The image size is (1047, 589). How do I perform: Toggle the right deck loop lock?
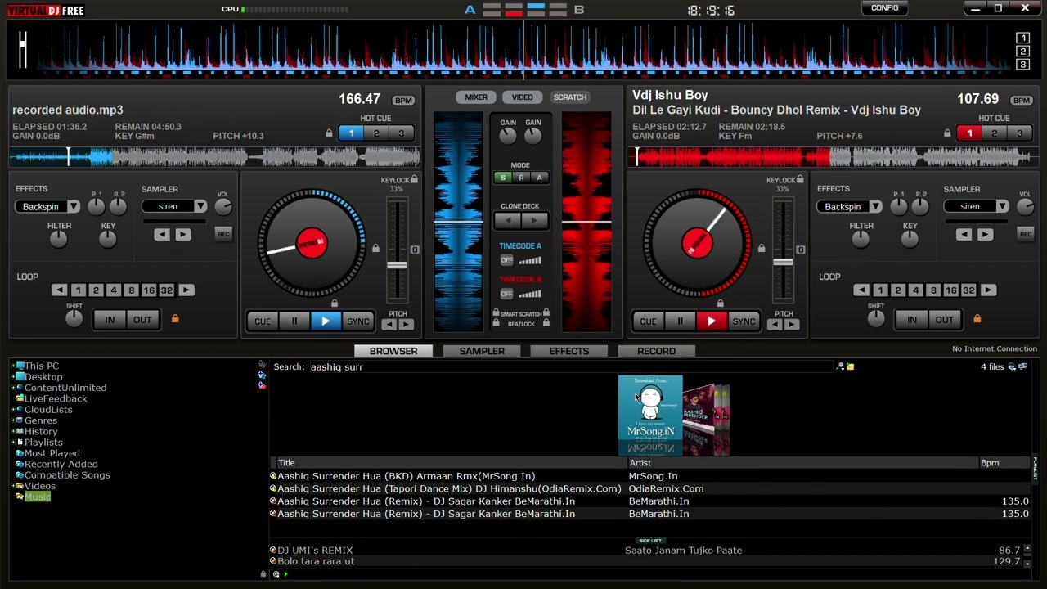(x=977, y=319)
